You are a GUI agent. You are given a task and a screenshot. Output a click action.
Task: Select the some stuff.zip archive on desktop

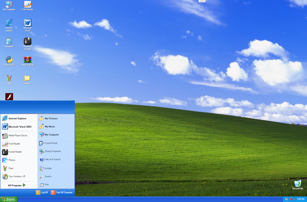27,61
